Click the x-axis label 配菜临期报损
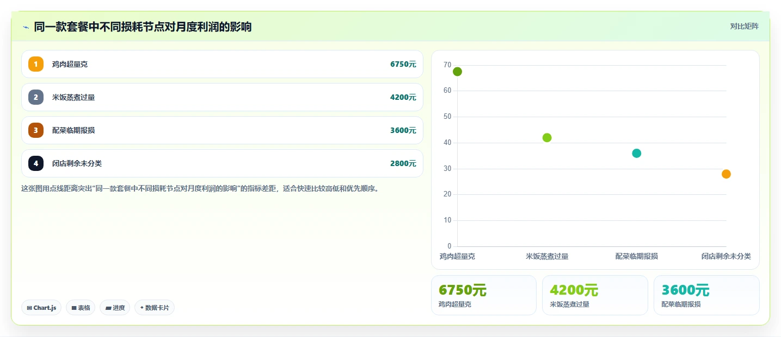 [636, 256]
